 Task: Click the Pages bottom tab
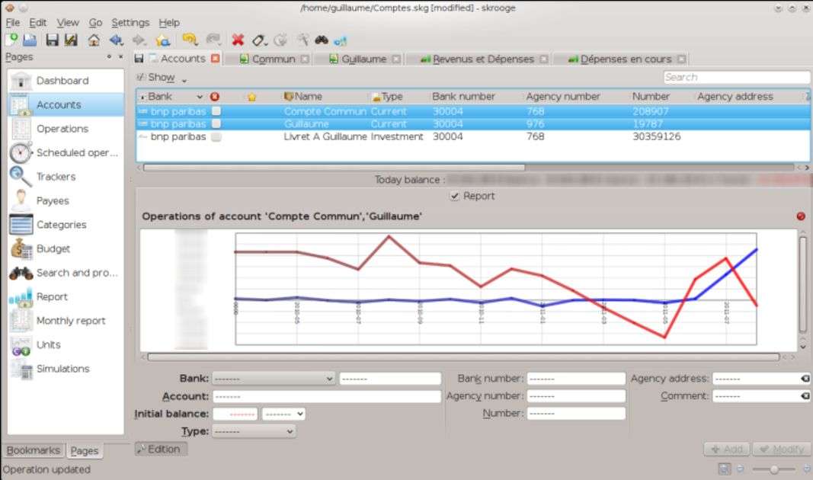point(84,451)
